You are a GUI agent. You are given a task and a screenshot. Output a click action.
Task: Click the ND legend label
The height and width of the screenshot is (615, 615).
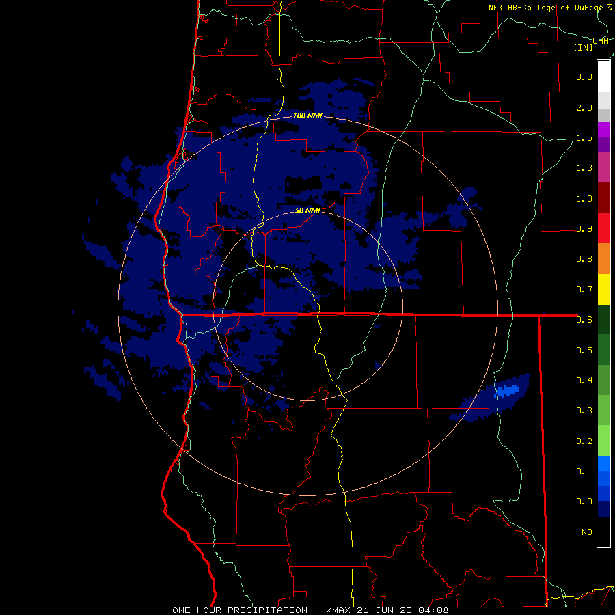tap(587, 532)
